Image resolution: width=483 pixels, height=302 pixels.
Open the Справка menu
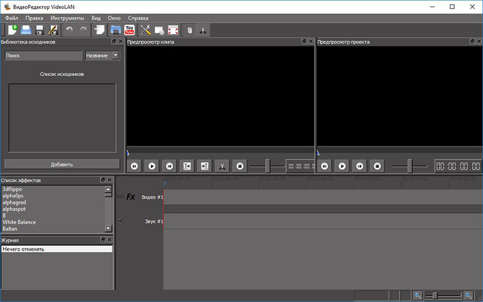tap(138, 18)
